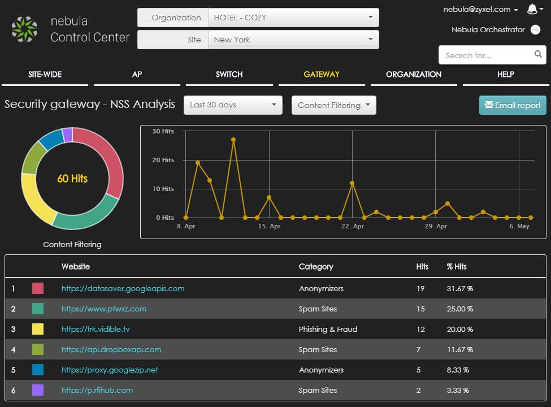
Task: Open the SITE-WIDE tab
Action: click(45, 74)
